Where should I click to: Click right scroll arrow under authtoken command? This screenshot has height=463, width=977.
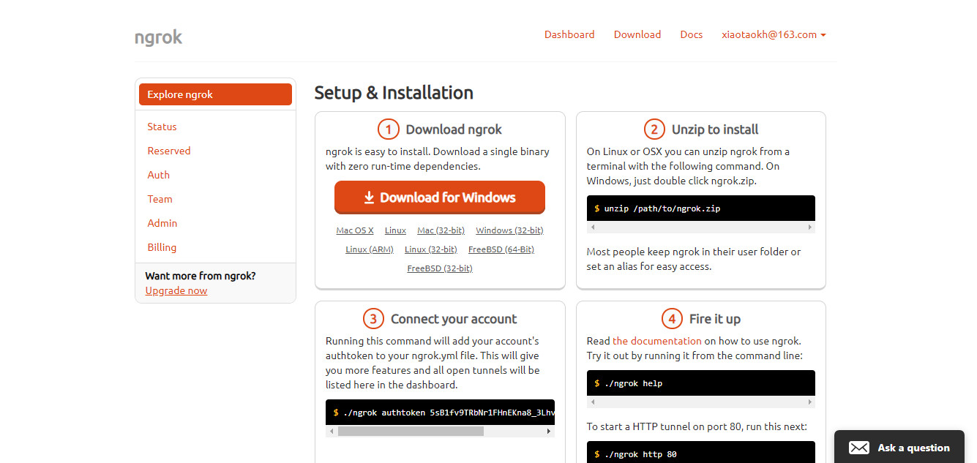tap(549, 432)
